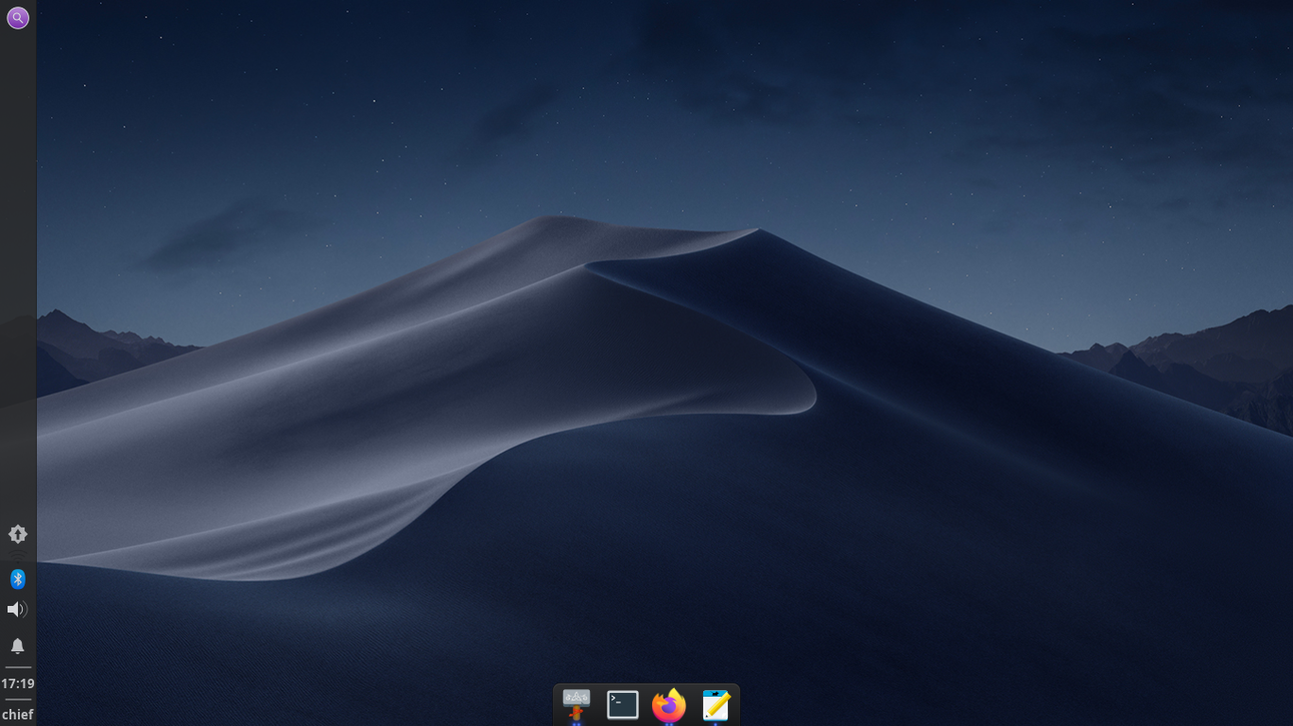The image size is (1293, 726).
Task: Launch Firefox from the dock
Action: 669,705
